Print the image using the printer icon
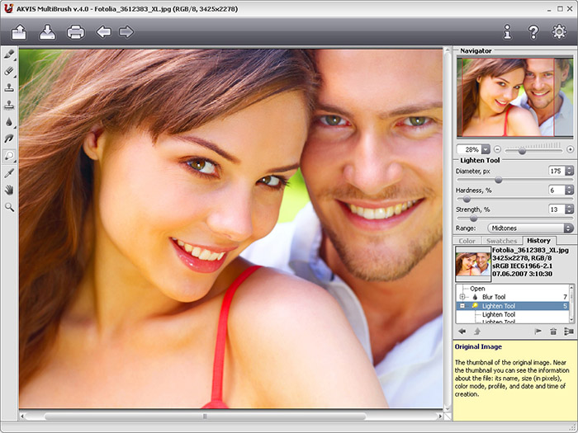Image resolution: width=578 pixels, height=433 pixels. [75, 32]
